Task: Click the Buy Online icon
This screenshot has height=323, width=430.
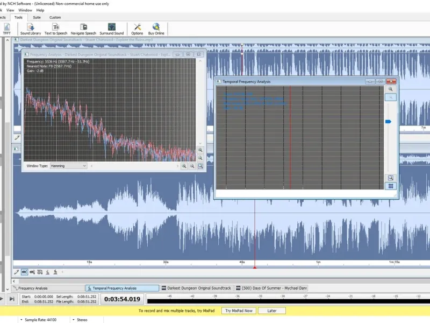Action: coord(156,29)
